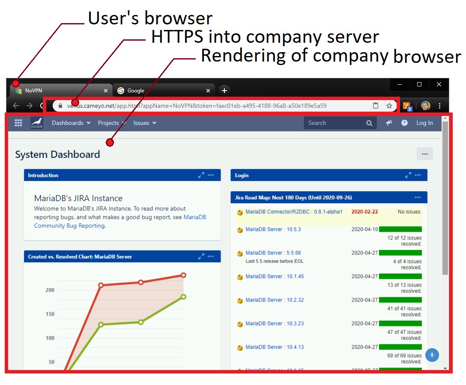
Task: Open the help question mark icon
Action: click(404, 123)
